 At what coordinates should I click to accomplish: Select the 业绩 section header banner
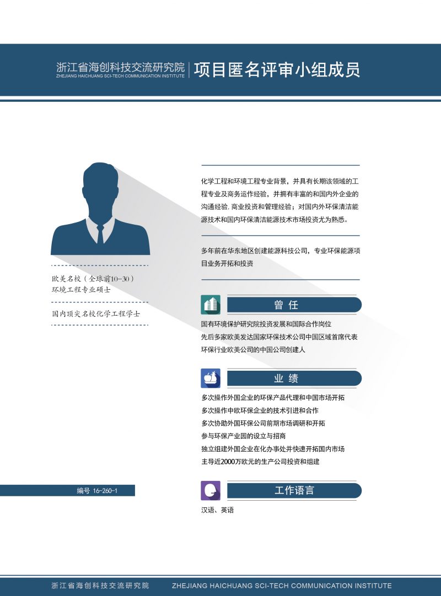point(294,378)
